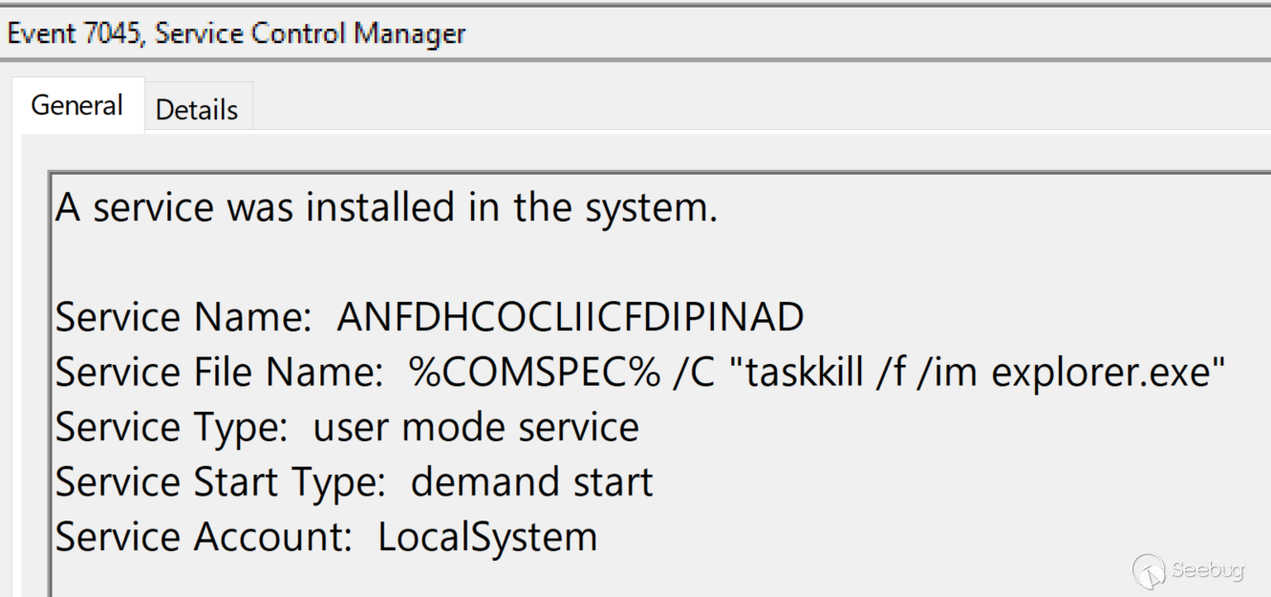Click the 'demand start' value
This screenshot has width=1271, height=597.
(531, 481)
